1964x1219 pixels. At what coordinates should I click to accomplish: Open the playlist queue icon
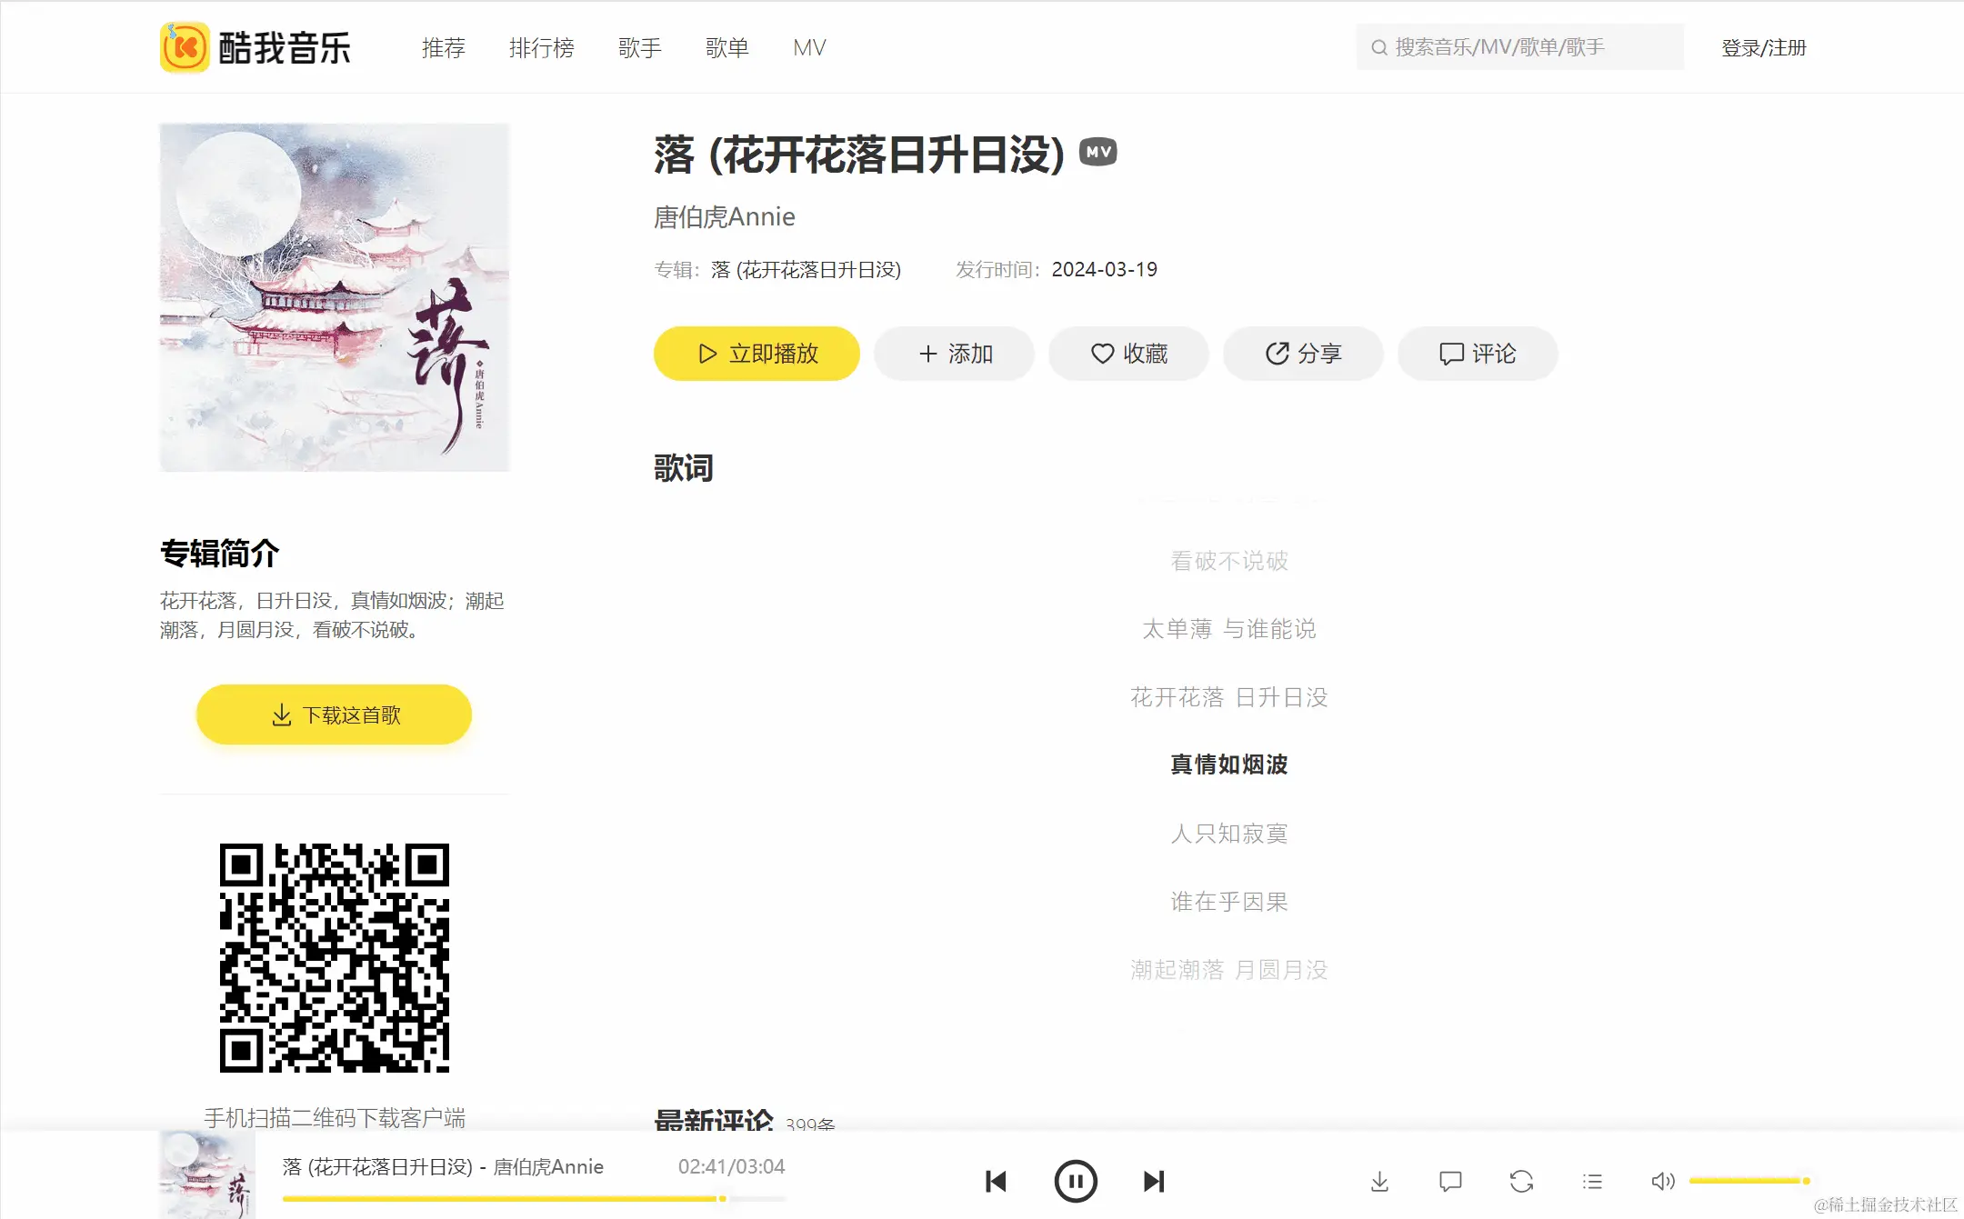coord(1592,1181)
